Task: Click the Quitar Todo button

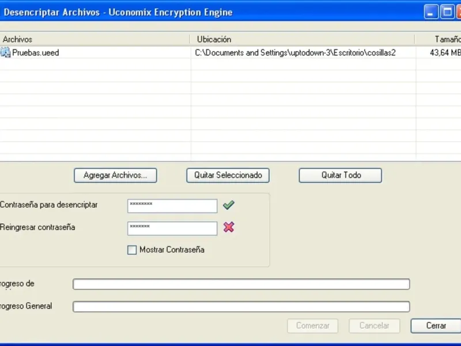Action: (x=341, y=175)
